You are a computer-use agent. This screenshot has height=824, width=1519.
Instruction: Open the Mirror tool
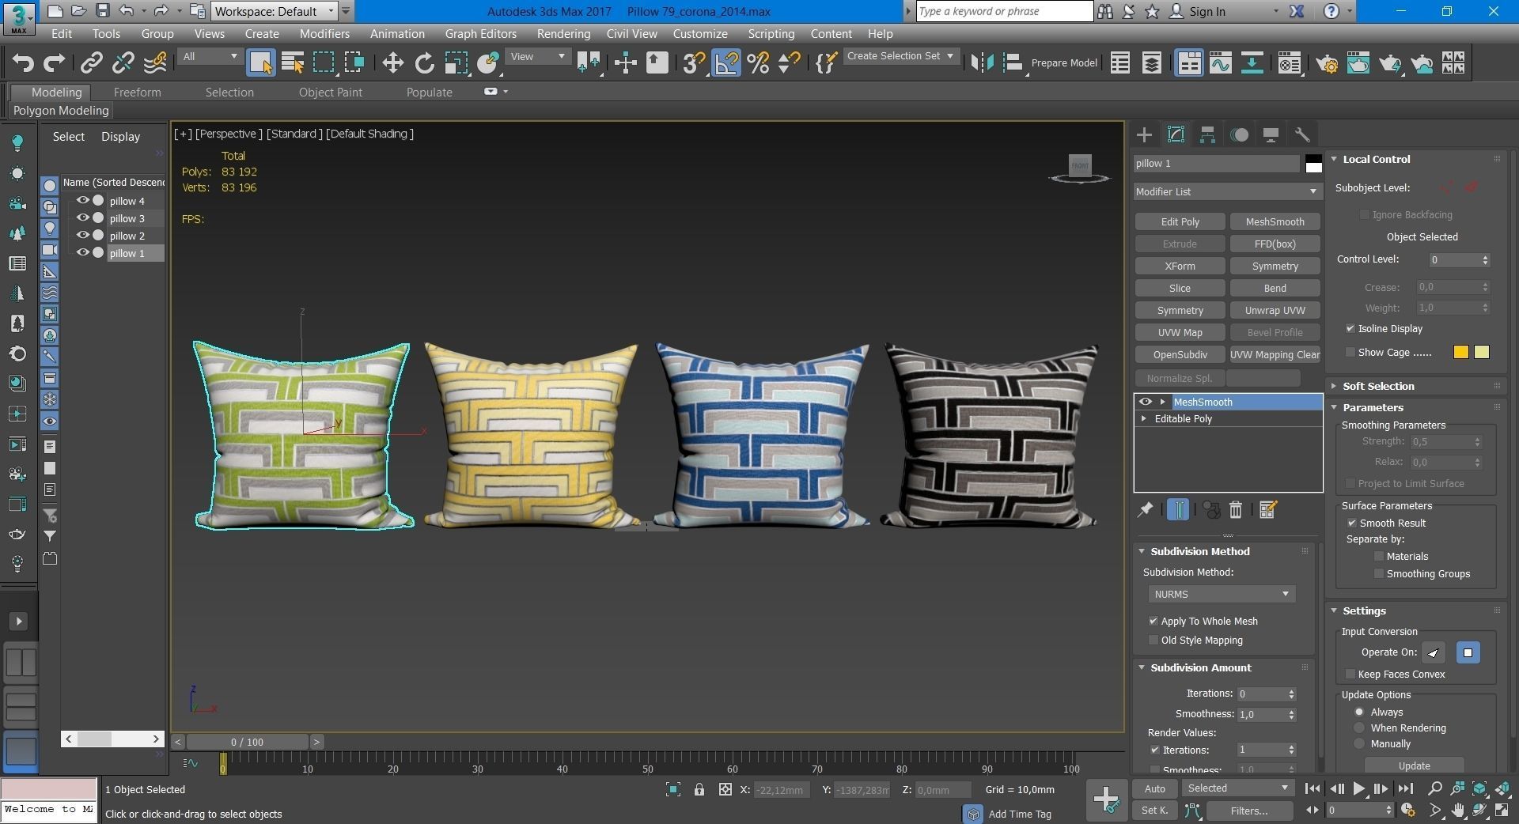tap(982, 63)
